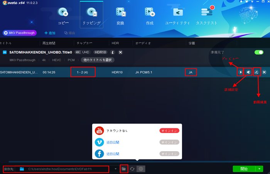
Task: Click the notification bell icon
Action: 241,2
